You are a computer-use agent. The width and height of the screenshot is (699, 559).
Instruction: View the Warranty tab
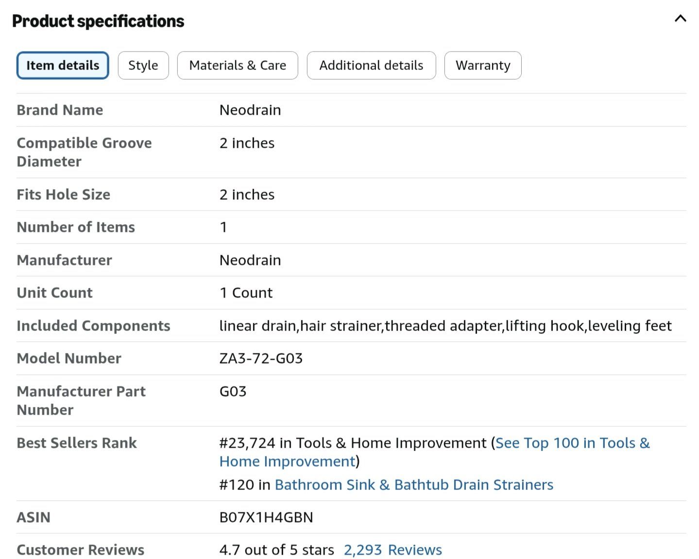coord(483,65)
